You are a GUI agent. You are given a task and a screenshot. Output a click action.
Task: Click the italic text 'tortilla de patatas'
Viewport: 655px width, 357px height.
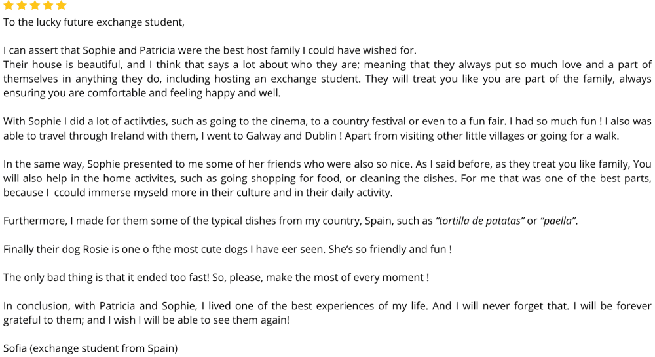click(x=480, y=221)
